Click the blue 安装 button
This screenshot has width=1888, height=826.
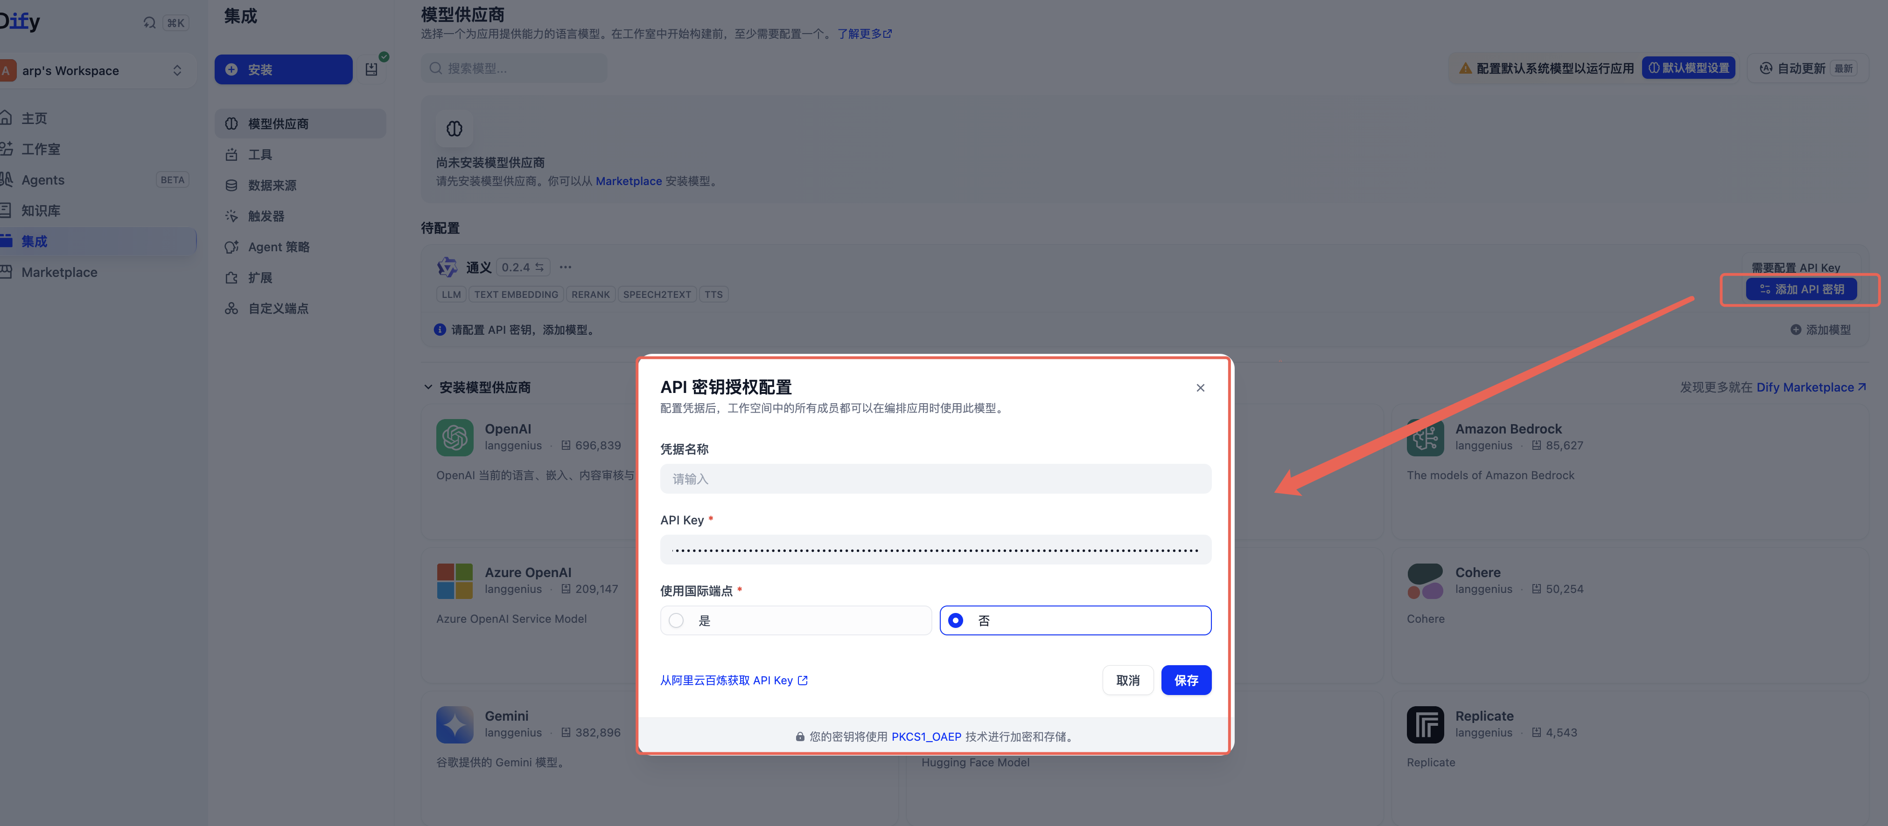tap(283, 69)
